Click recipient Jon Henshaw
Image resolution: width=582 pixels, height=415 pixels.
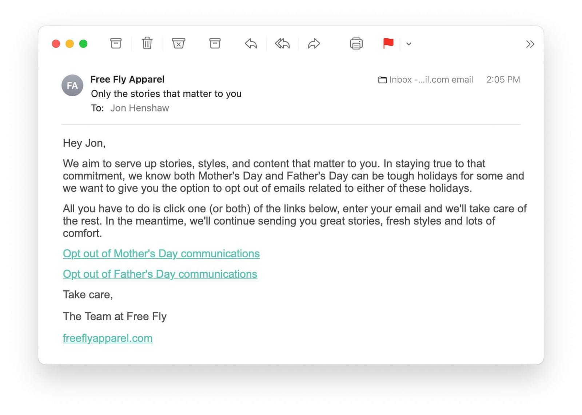[x=139, y=108]
